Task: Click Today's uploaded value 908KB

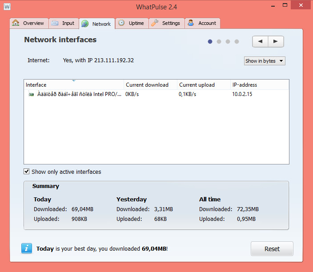Action: [x=79, y=219]
